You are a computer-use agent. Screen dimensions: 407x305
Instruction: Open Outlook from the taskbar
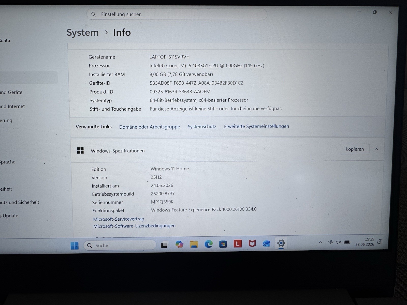[x=266, y=243]
